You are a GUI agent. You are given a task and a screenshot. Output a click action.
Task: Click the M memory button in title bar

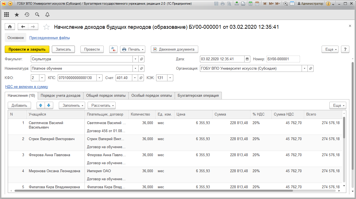coord(265,4)
